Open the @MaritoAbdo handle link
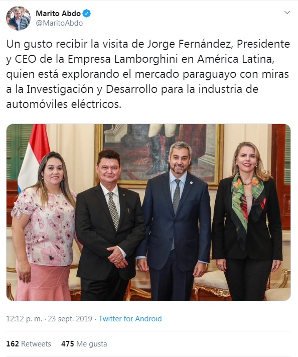Screen dimensions: 298x357 [59, 23]
